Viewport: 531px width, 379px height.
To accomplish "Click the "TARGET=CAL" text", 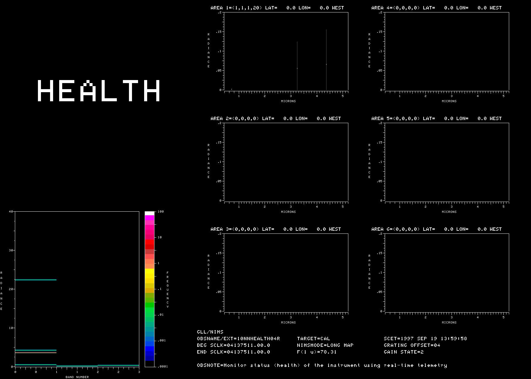I will pos(313,339).
